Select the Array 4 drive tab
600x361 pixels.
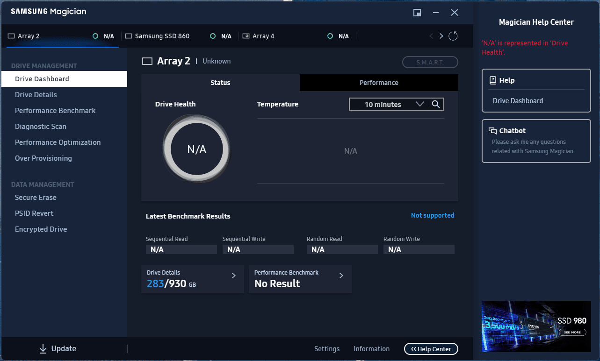[297, 36]
